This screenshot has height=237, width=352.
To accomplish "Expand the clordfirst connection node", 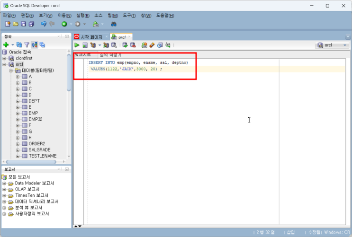I will point(4,58).
